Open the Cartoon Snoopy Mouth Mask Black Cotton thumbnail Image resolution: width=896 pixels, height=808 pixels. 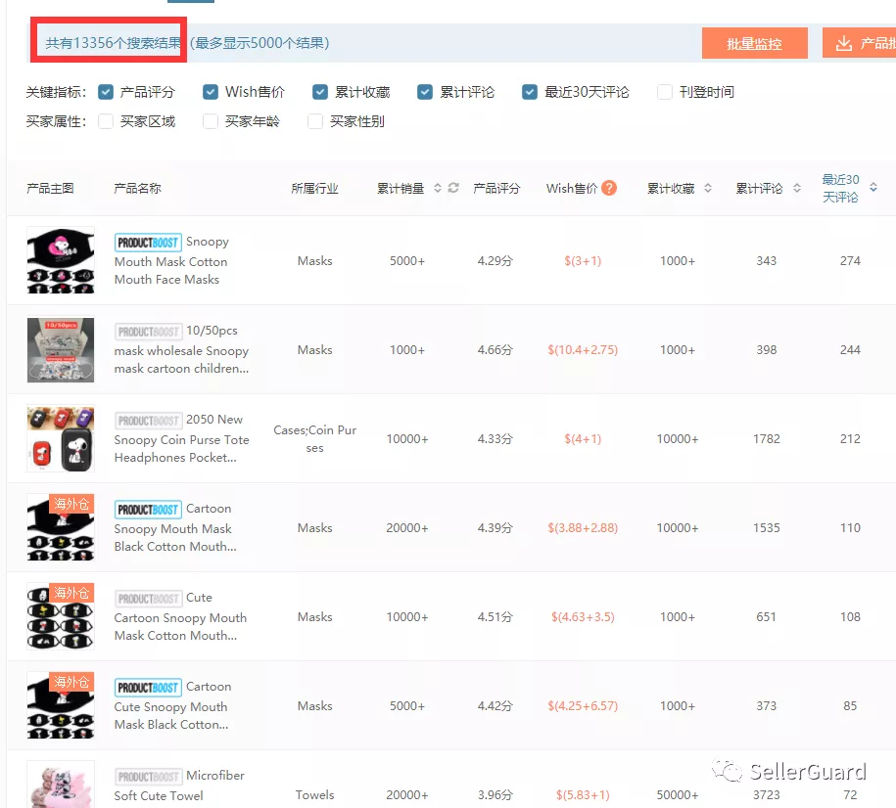tap(61, 527)
